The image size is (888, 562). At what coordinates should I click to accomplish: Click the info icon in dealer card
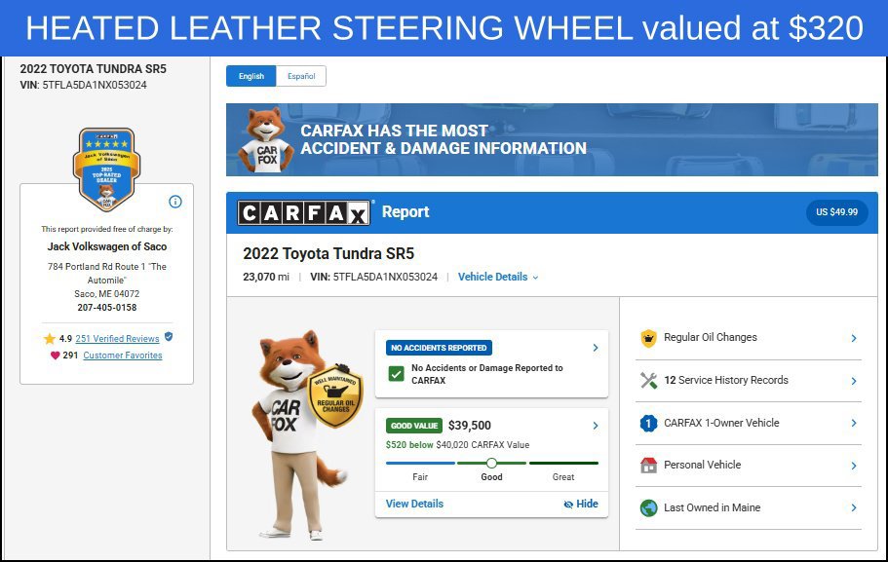[175, 202]
